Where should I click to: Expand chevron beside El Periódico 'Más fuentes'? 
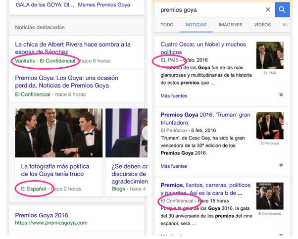pyautogui.click(x=281, y=165)
